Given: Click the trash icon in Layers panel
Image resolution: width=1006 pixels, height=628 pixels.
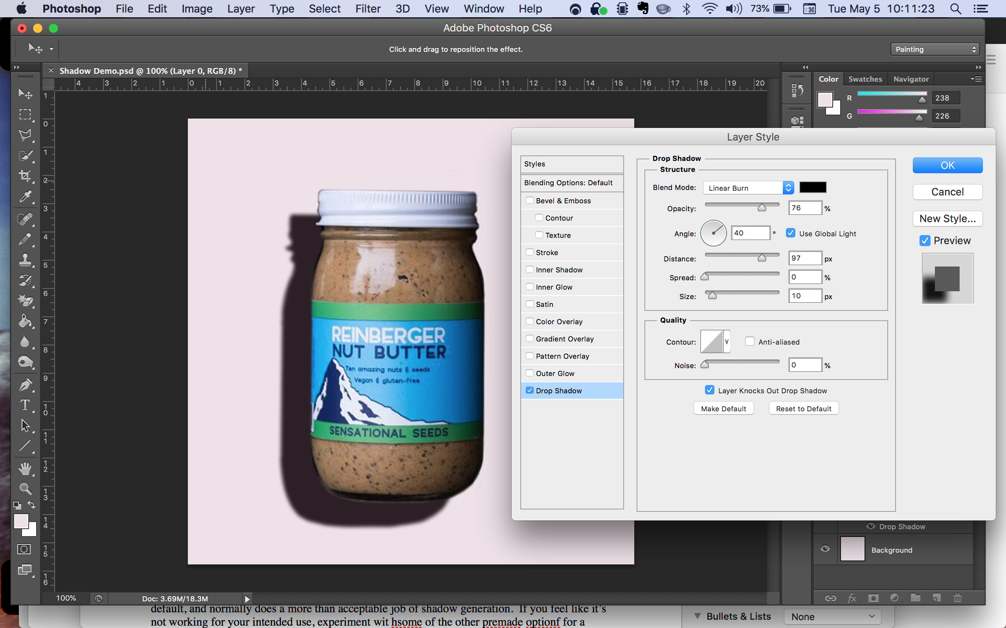Looking at the screenshot, I should click(957, 598).
